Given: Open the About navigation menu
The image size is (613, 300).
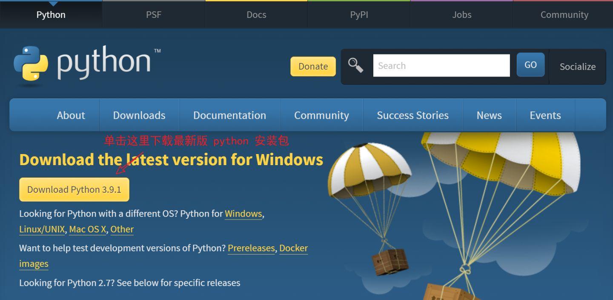Looking at the screenshot, I should tap(71, 115).
